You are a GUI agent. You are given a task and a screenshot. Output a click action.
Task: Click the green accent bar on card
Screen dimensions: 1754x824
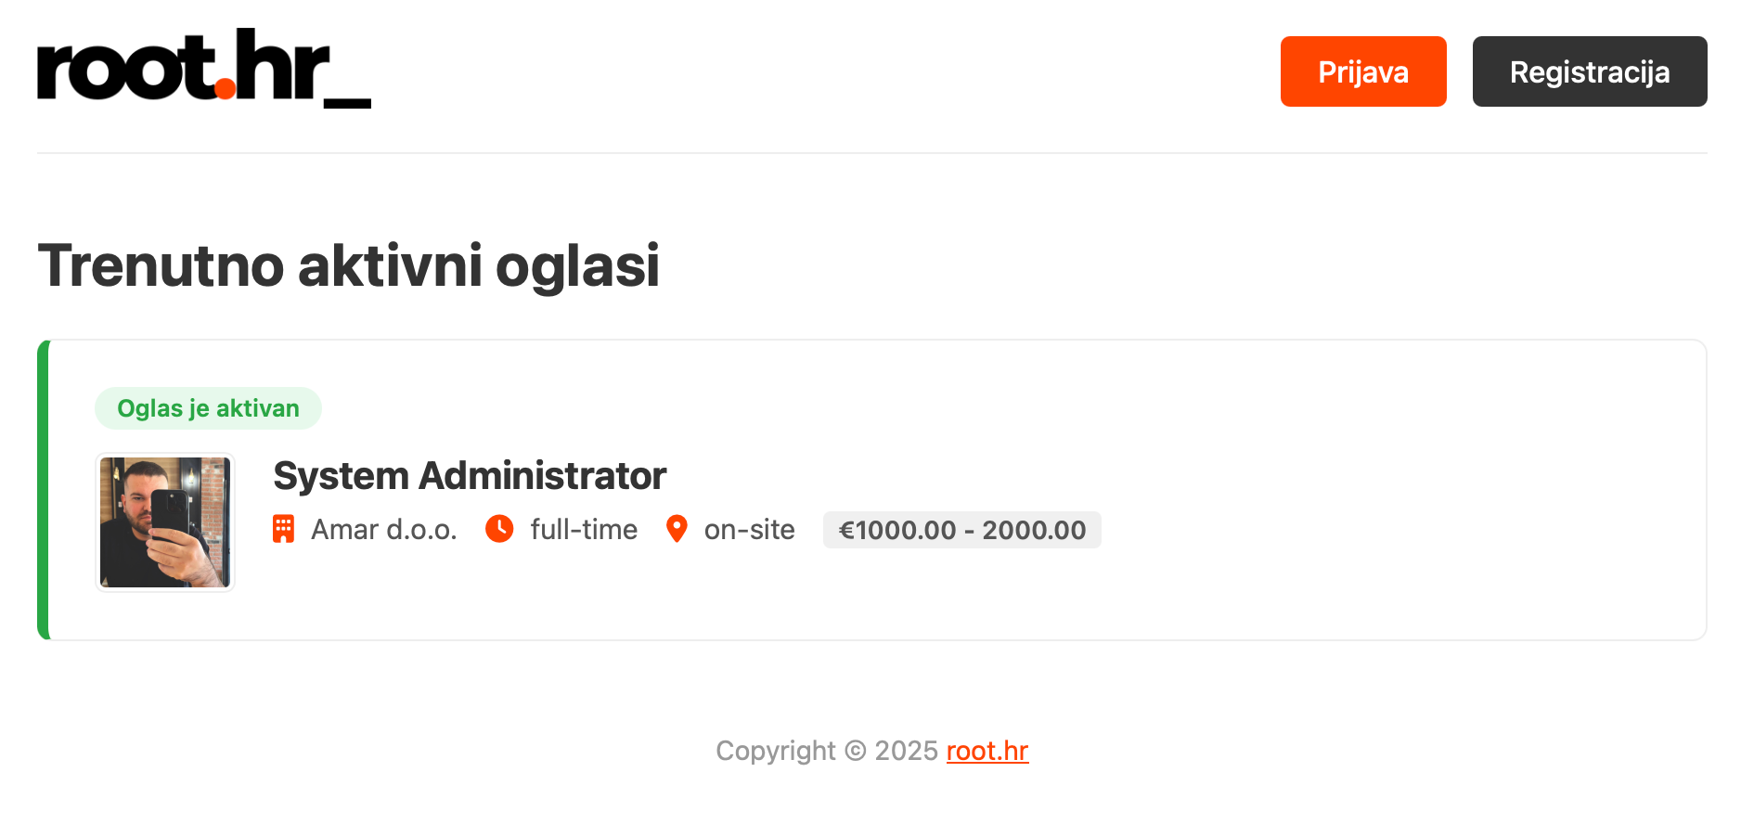click(x=43, y=490)
